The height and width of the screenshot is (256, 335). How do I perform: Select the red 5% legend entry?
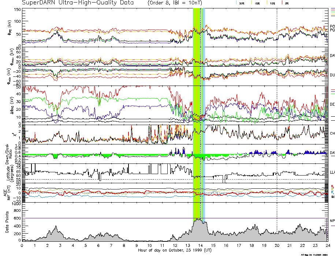point(286,3)
